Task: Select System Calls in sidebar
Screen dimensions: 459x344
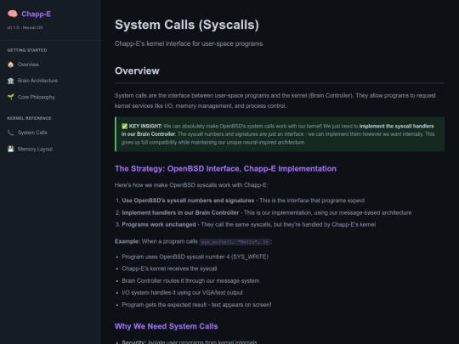Action: [x=32, y=133]
